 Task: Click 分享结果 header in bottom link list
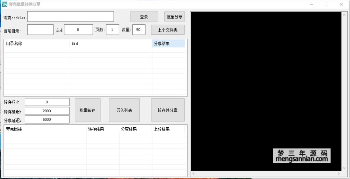click(136, 129)
